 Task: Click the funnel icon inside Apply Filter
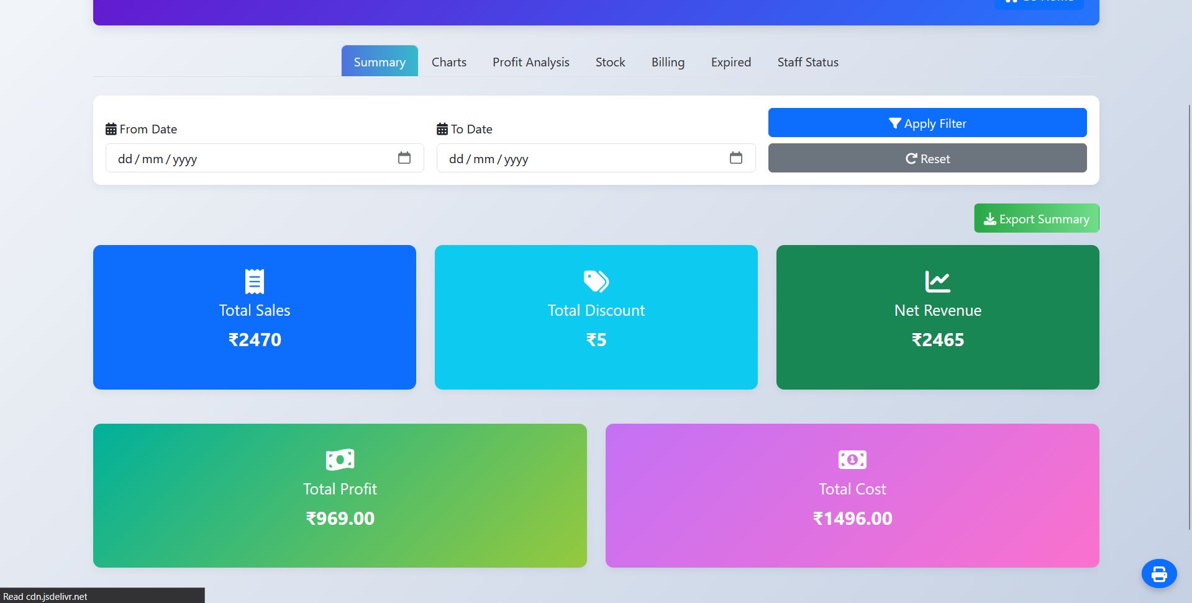pyautogui.click(x=894, y=123)
